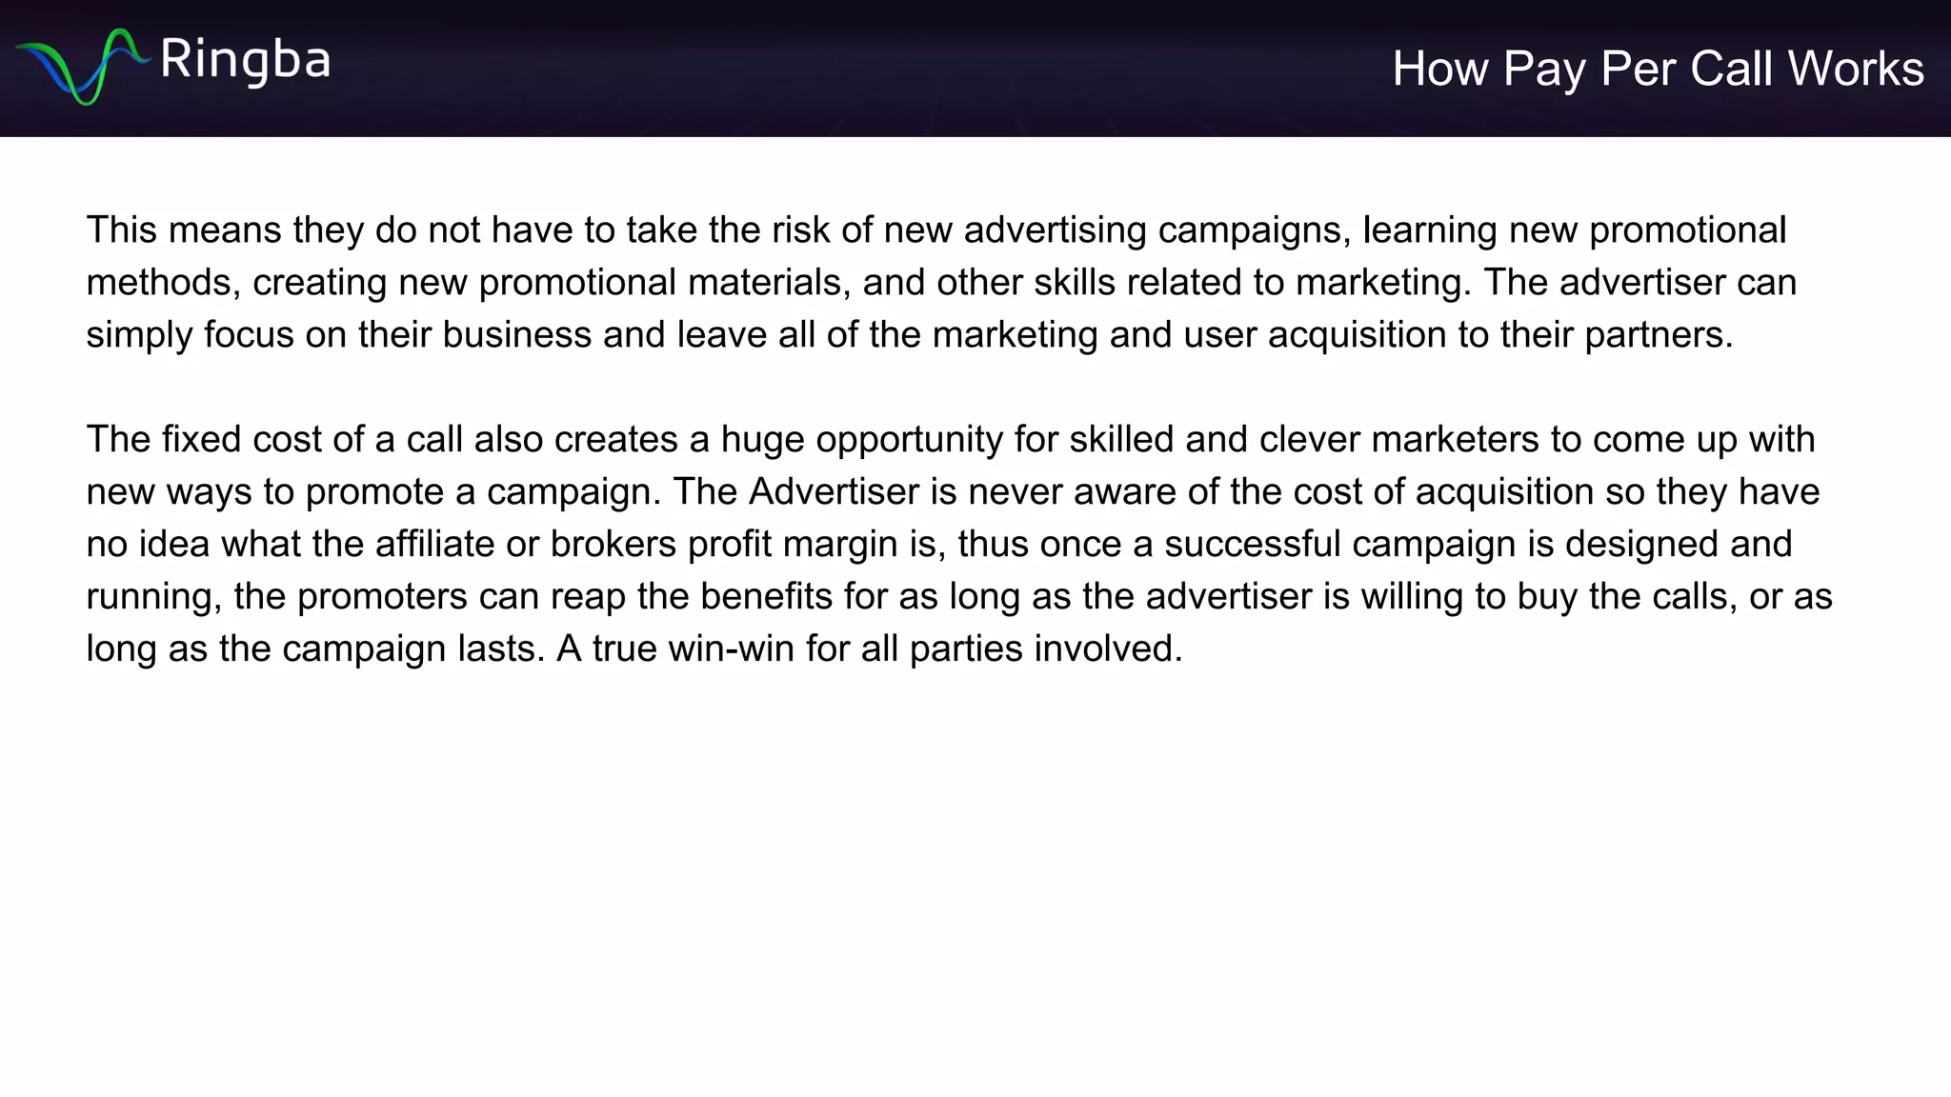Viewport: 1951px width, 1097px height.
Task: Click the paragraph starting 'The fixed cost'
Action: tap(959, 544)
